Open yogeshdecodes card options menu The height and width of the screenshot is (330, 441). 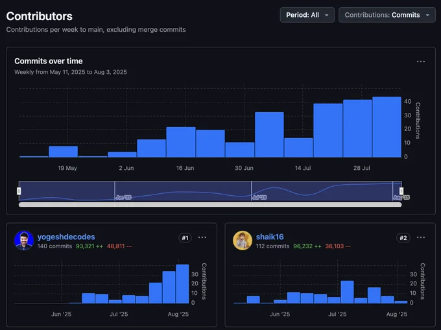pos(202,237)
